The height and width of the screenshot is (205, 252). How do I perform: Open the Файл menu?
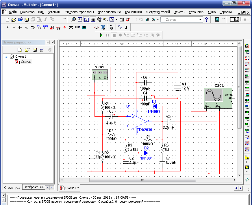(x=13, y=12)
